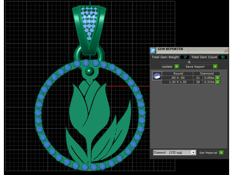
Task: Click the Save Report button label
Action: (x=195, y=67)
